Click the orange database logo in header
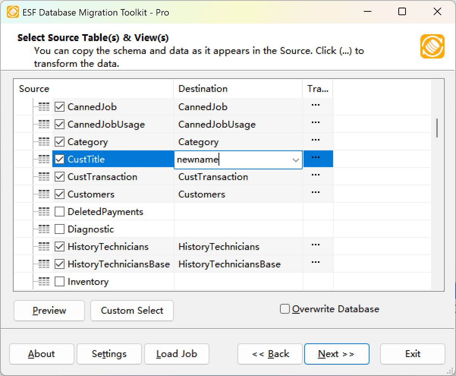 tap(432, 46)
